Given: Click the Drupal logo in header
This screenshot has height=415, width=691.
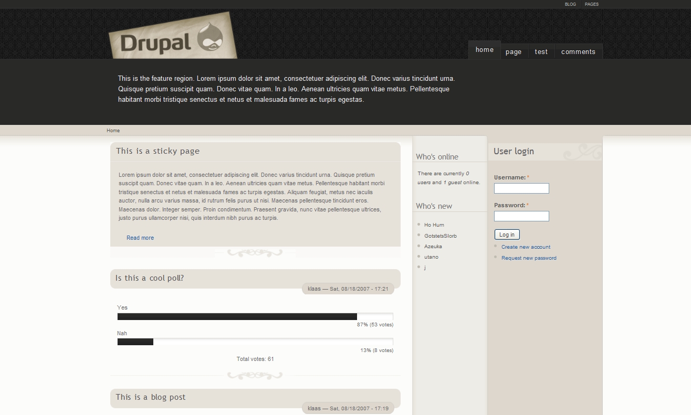Looking at the screenshot, I should 173,37.
